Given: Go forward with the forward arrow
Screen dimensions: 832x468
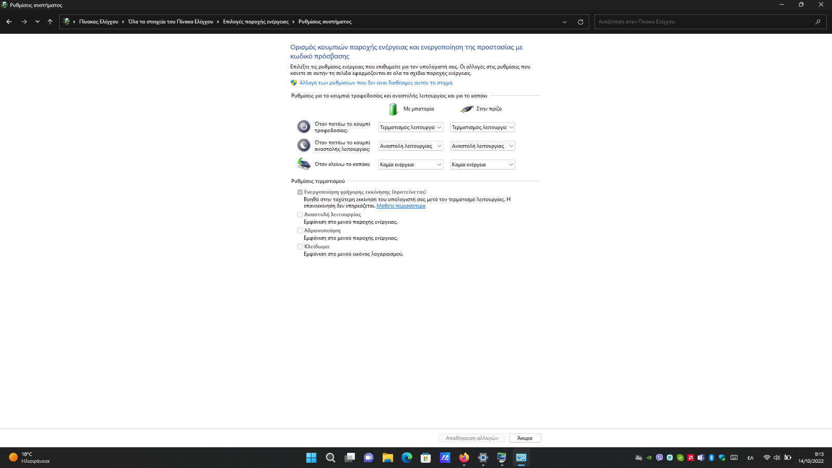Looking at the screenshot, I should [24, 22].
